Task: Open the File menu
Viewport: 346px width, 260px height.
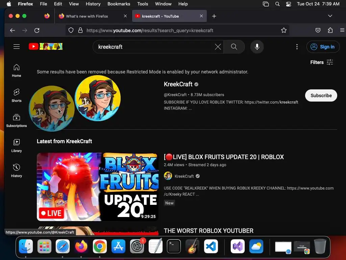Action: pyautogui.click(x=43, y=4)
